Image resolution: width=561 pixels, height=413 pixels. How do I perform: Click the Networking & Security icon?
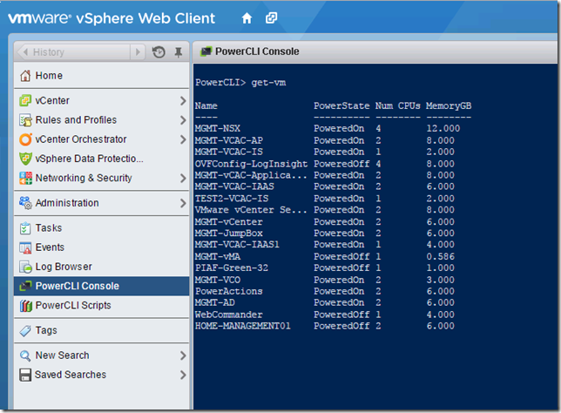(x=25, y=178)
